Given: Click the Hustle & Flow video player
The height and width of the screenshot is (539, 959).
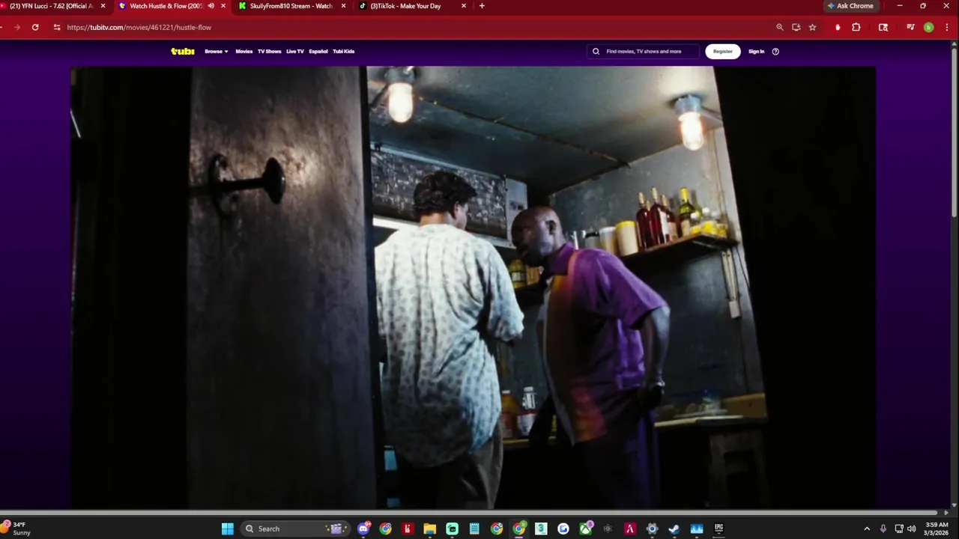Looking at the screenshot, I should click(473, 287).
